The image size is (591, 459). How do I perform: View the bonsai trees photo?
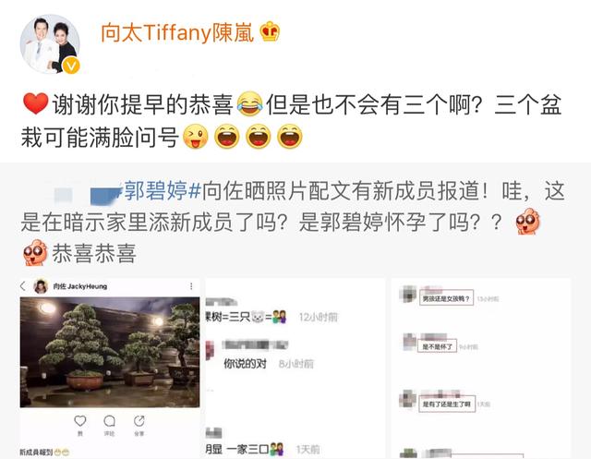[110, 353]
